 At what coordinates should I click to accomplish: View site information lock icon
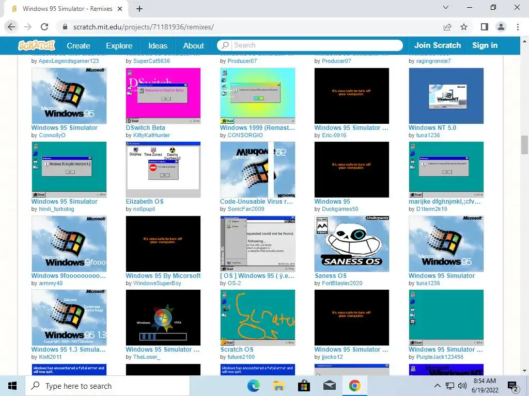point(65,27)
